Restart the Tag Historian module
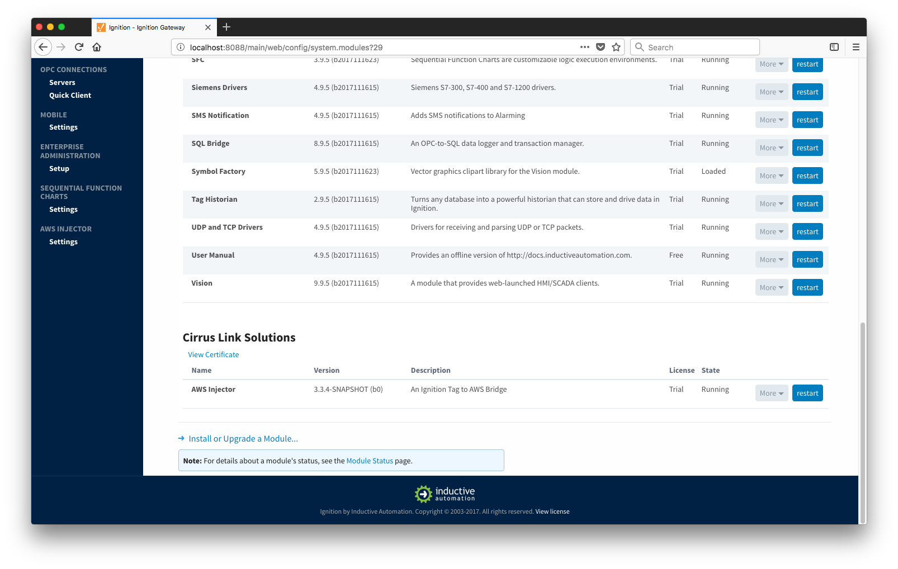This screenshot has width=898, height=569. pyautogui.click(x=807, y=204)
